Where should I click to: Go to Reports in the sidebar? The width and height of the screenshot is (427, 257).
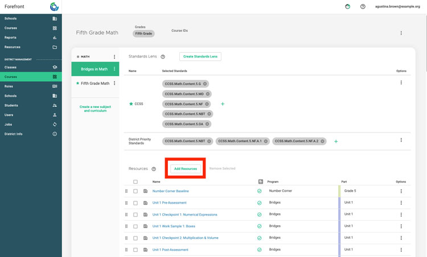(x=31, y=38)
